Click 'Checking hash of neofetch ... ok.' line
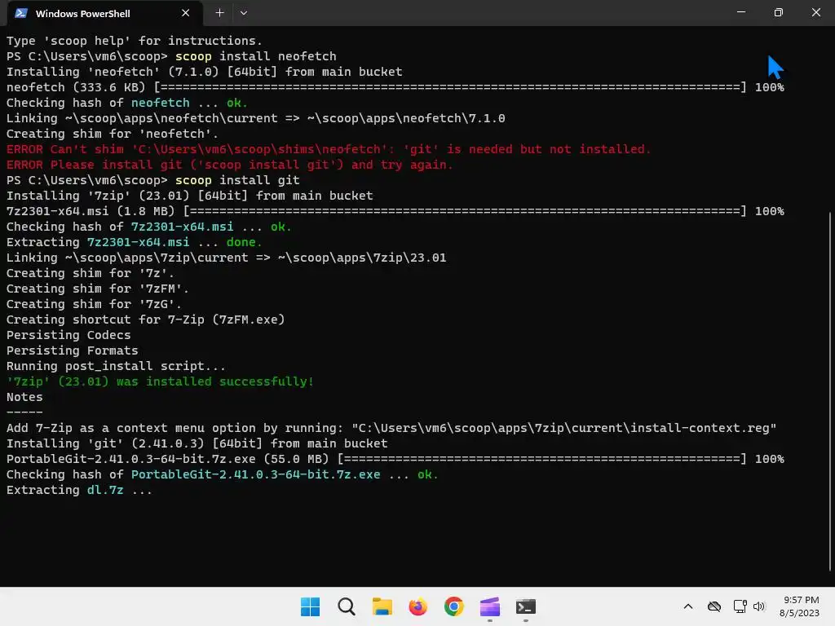The image size is (835, 626). (126, 103)
